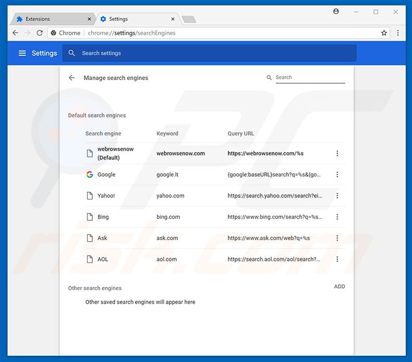Click the https://www.ask.com/web?q=%s URL

tap(269, 238)
